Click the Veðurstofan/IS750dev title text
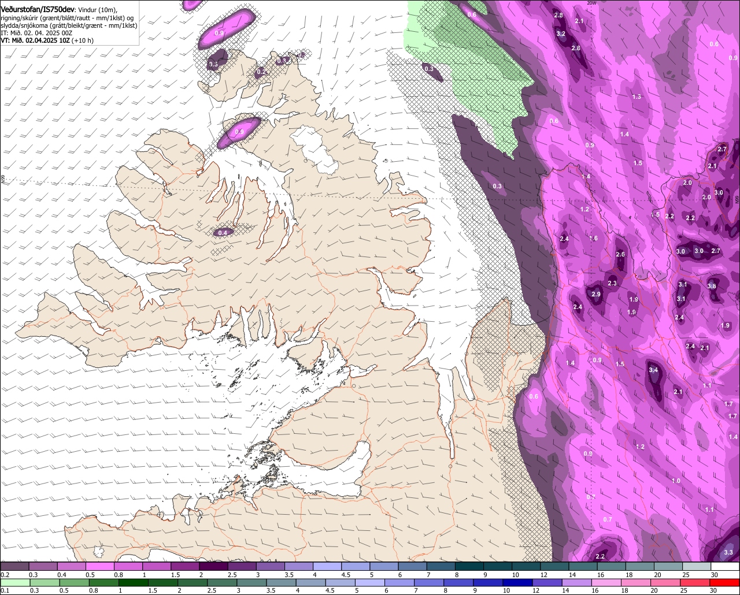The image size is (740, 595). (x=37, y=10)
